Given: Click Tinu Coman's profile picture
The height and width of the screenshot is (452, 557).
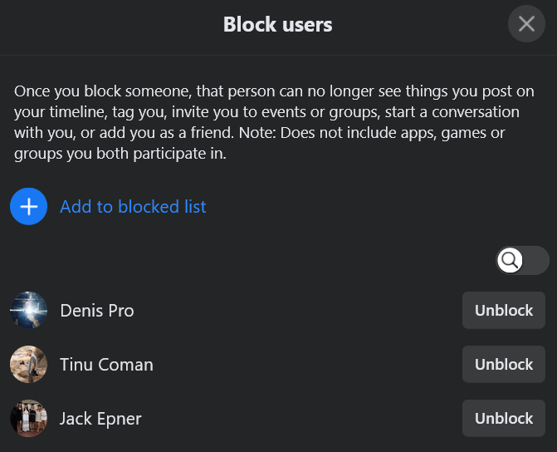Looking at the screenshot, I should point(28,365).
